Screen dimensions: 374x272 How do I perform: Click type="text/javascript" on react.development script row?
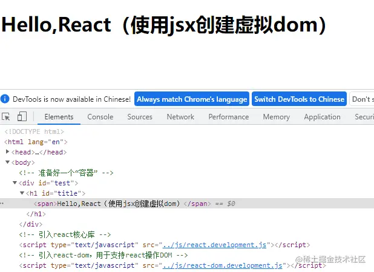[94, 245]
